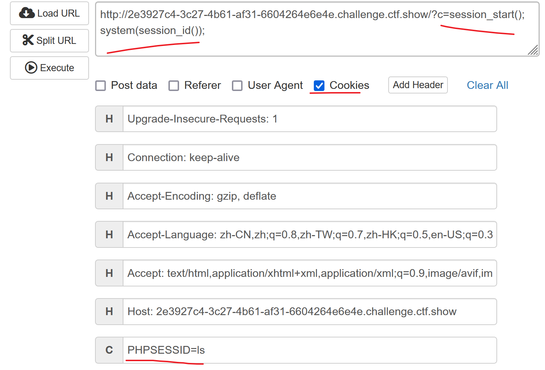The width and height of the screenshot is (545, 370).
Task: Click the Split URL button
Action: [x=49, y=41]
